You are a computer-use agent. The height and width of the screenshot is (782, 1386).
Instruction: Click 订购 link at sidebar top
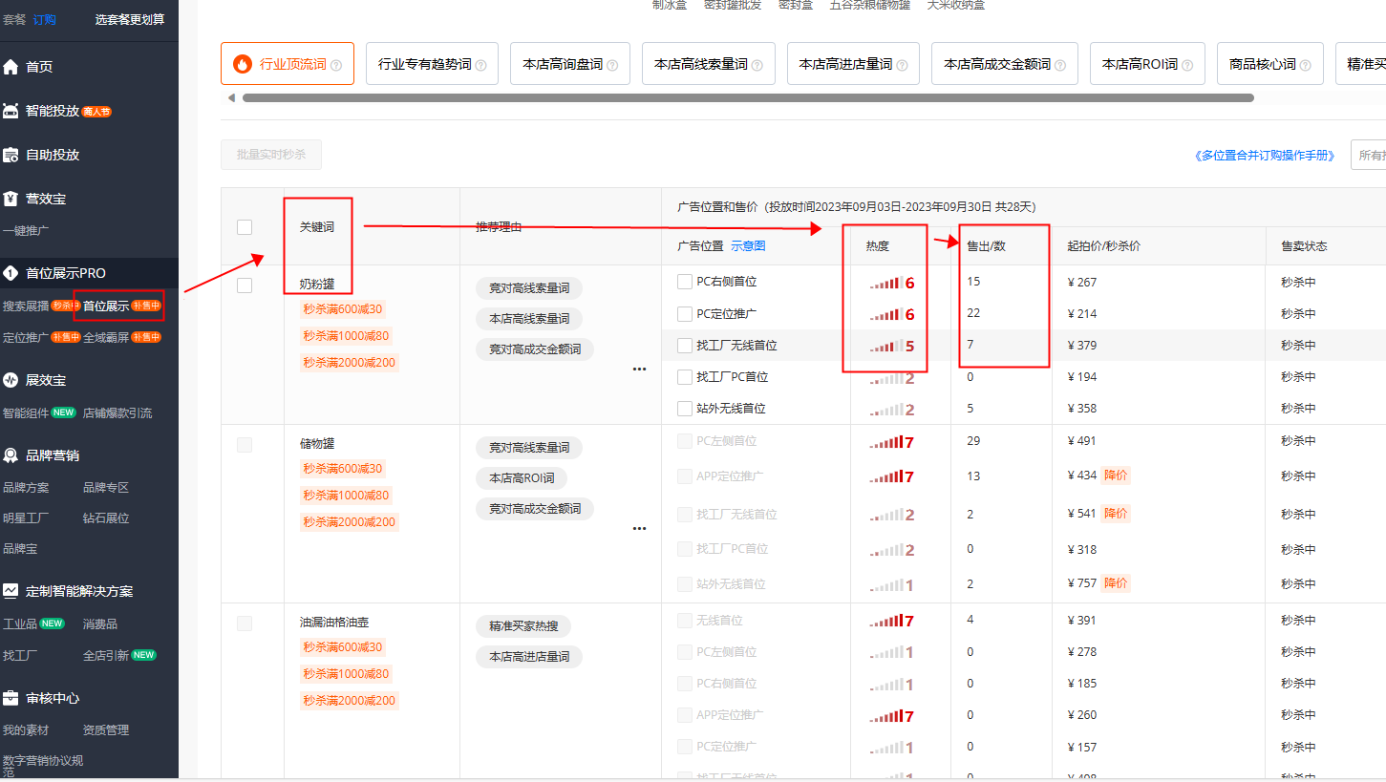coord(44,20)
